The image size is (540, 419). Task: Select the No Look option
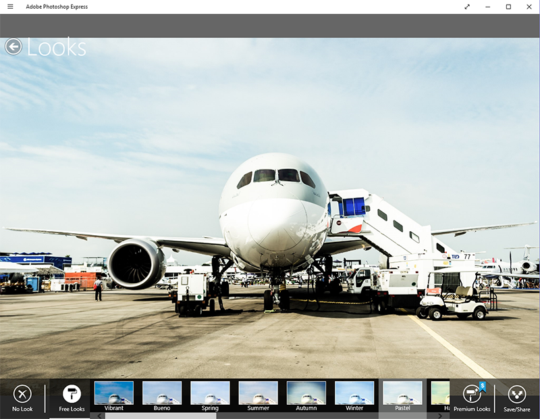point(22,398)
